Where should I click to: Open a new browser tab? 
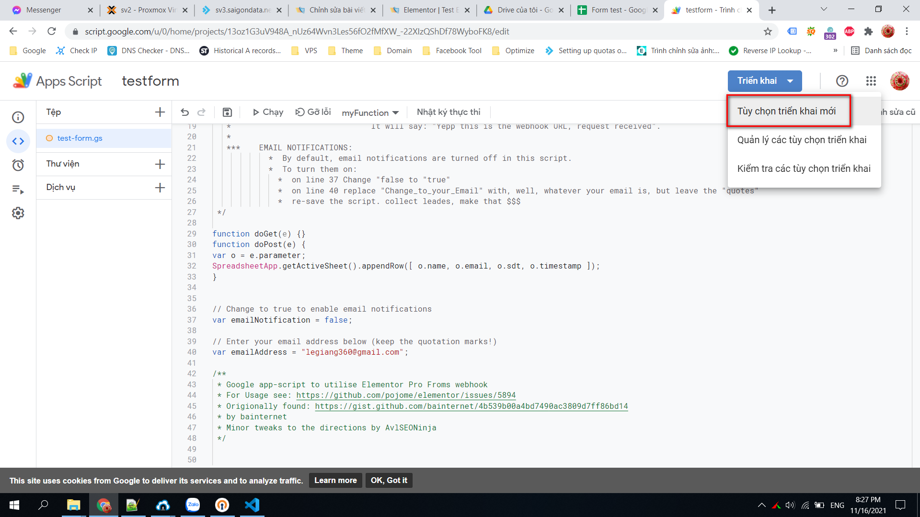tap(772, 10)
